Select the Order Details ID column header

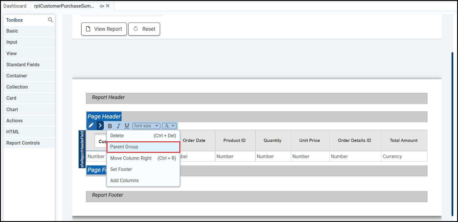click(355, 140)
